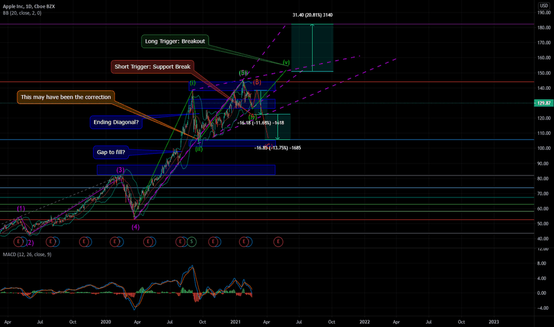Select the Long Trigger: Breakout callout
This screenshot has width=554, height=327.
[175, 42]
